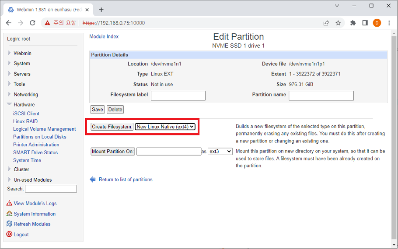Expand the Networking sidebar category
The image size is (398, 249).
[26, 94]
